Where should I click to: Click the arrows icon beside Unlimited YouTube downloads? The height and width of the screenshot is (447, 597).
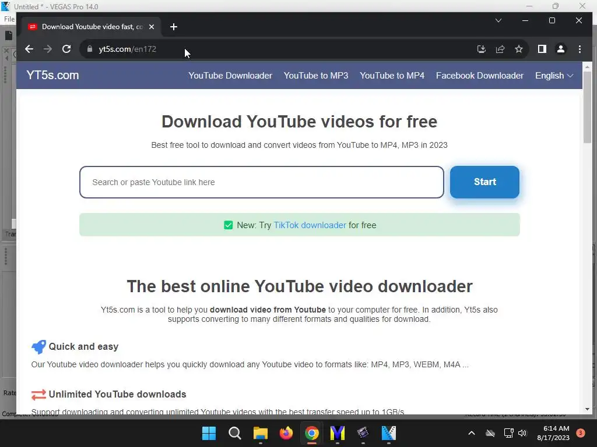coord(38,395)
